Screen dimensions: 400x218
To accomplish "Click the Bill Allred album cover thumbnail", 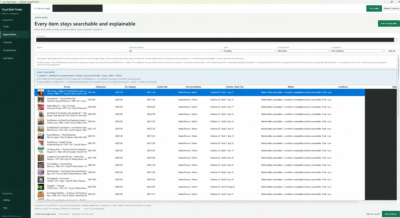I will pos(41,114).
